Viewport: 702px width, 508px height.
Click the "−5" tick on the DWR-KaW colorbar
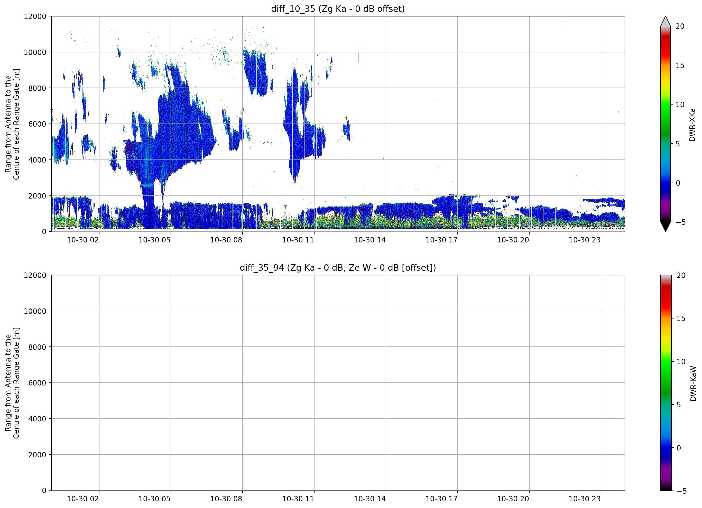point(681,491)
